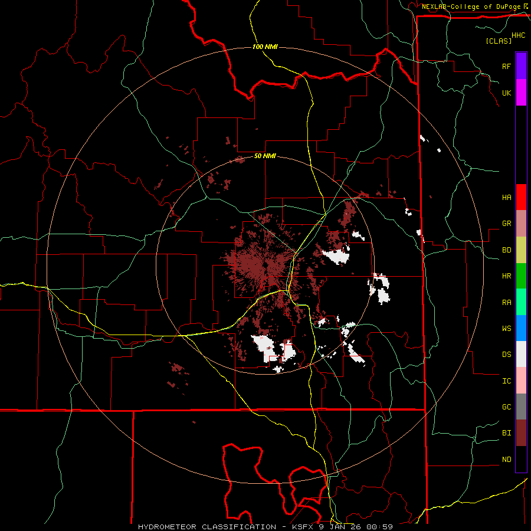Click the HHC product label
The width and height of the screenshot is (531, 531).
point(519,35)
